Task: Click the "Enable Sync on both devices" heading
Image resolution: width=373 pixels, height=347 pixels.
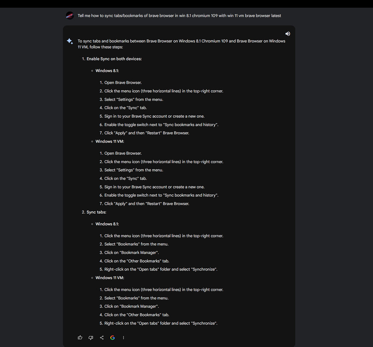Action: click(x=114, y=59)
